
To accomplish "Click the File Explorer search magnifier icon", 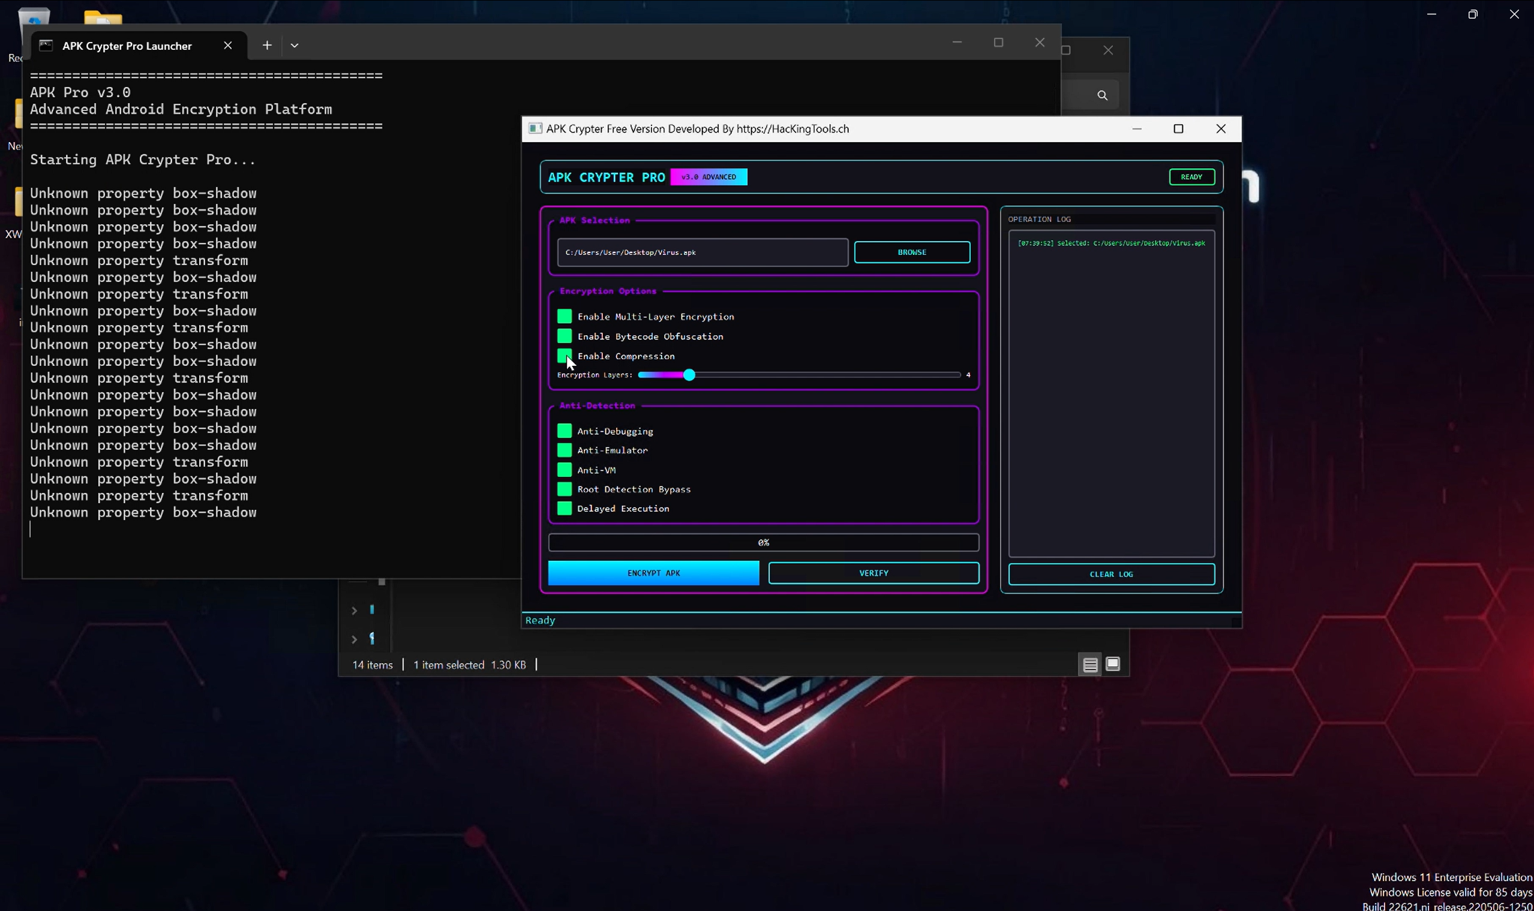I will click(1102, 95).
